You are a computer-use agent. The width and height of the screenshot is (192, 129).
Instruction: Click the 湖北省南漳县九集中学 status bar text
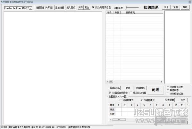pyautogui.click(x=20, y=127)
